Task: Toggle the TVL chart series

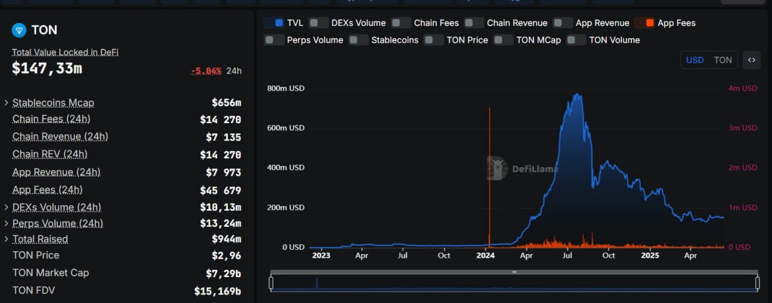Action: click(x=274, y=23)
